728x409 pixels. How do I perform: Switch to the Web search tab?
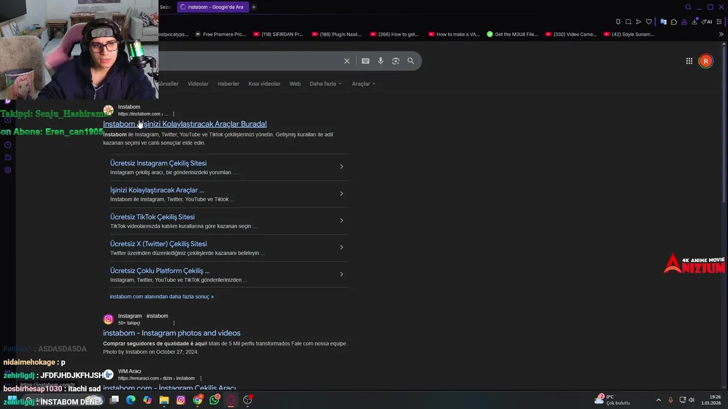coord(295,84)
